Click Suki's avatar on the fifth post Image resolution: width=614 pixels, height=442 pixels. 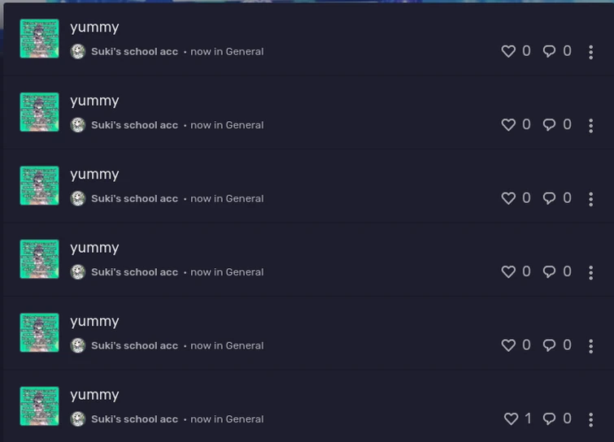tap(78, 345)
